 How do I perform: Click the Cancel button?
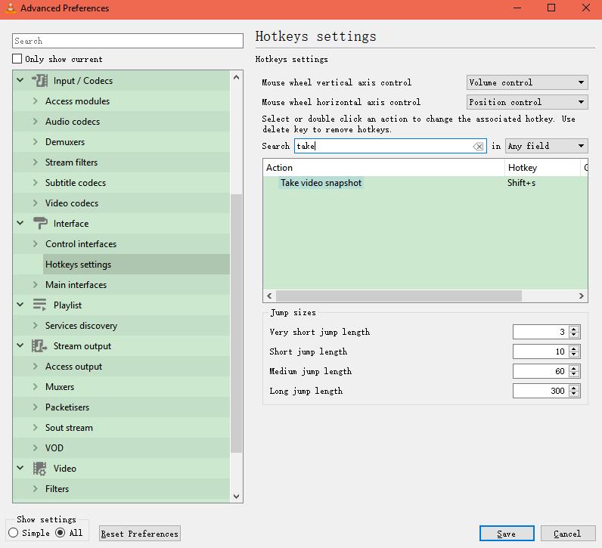point(568,534)
